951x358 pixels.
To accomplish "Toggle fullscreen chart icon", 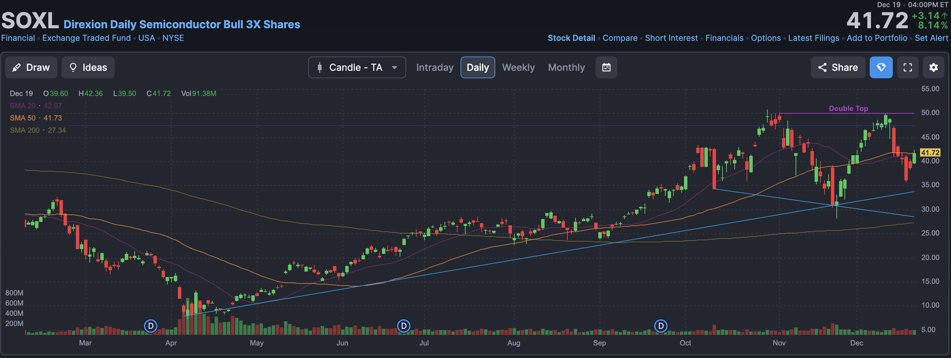I will click(907, 67).
